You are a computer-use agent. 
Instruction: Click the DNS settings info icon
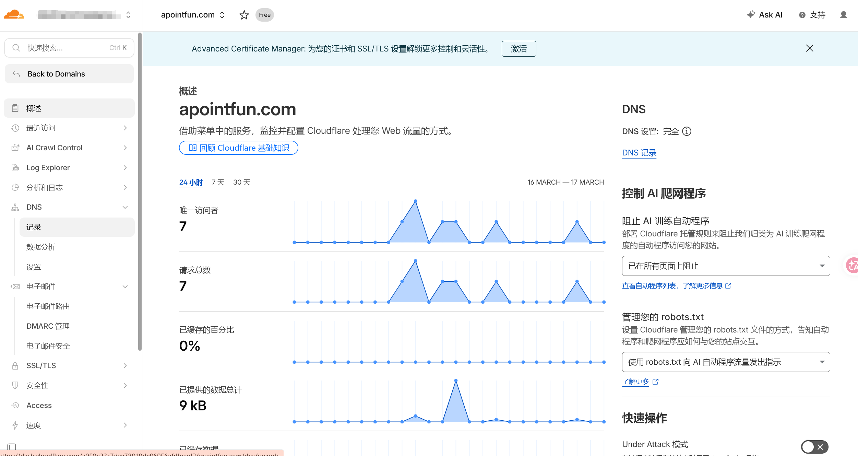coord(687,131)
